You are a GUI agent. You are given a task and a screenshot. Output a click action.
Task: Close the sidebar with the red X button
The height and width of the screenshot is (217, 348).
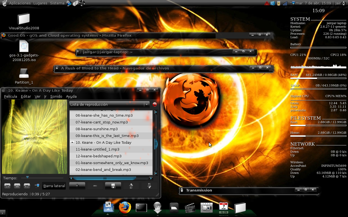coord(155,104)
